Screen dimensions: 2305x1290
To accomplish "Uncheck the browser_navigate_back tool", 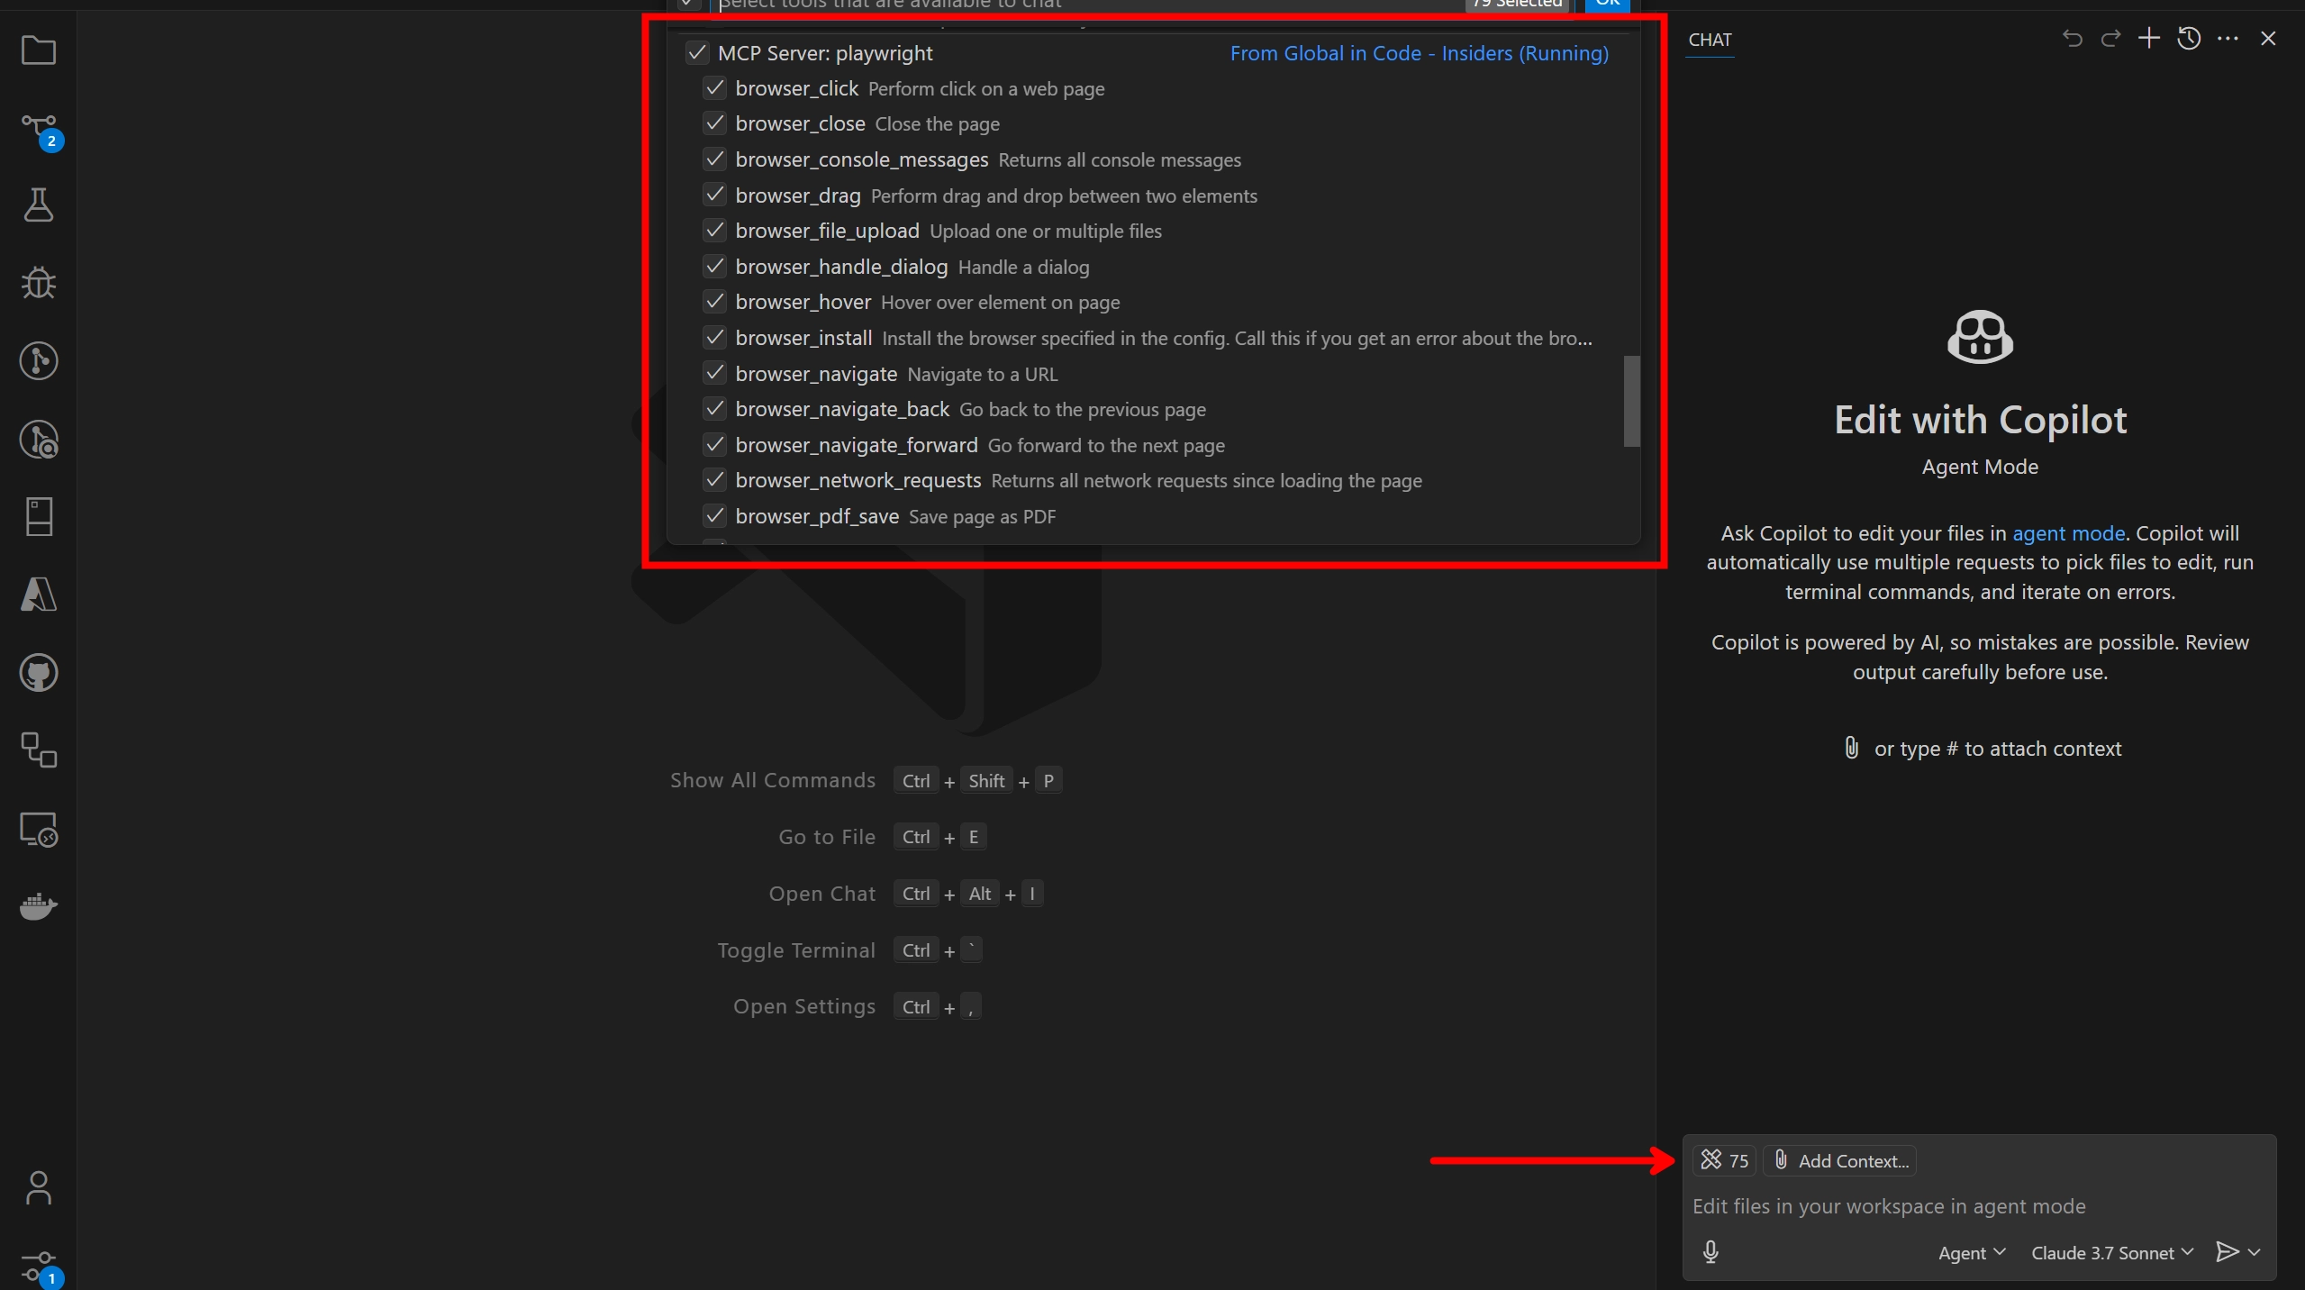I will pos(715,409).
